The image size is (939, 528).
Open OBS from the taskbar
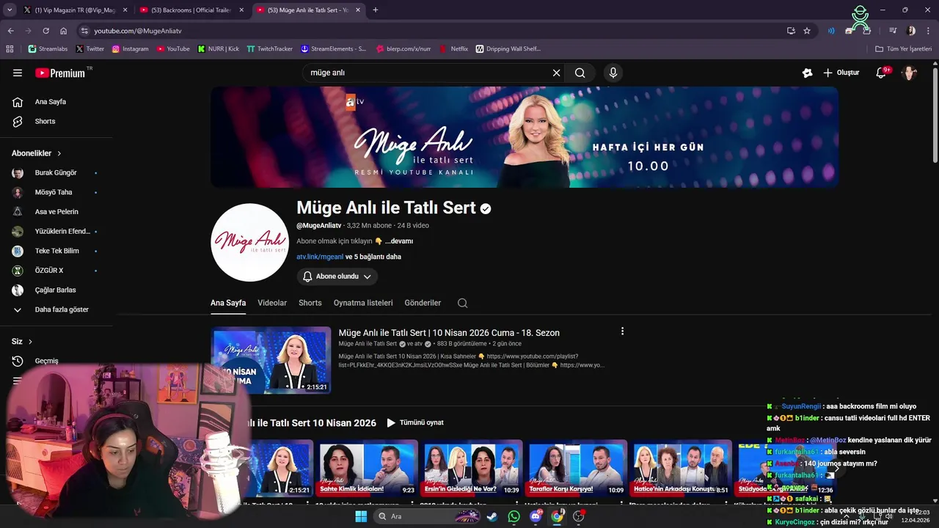[x=579, y=516]
